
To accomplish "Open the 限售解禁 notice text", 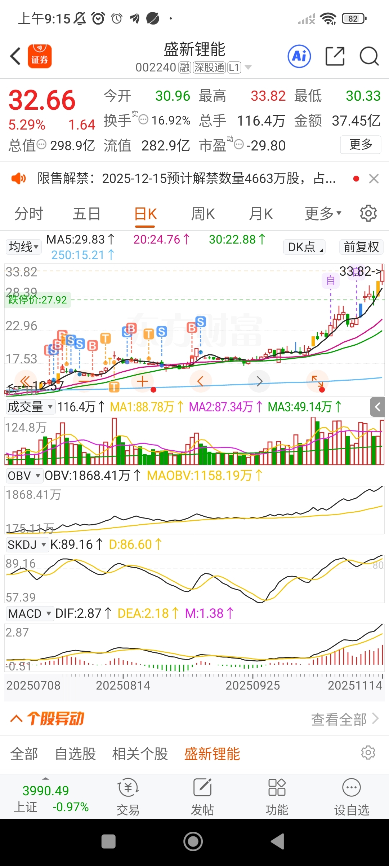I will [187, 178].
